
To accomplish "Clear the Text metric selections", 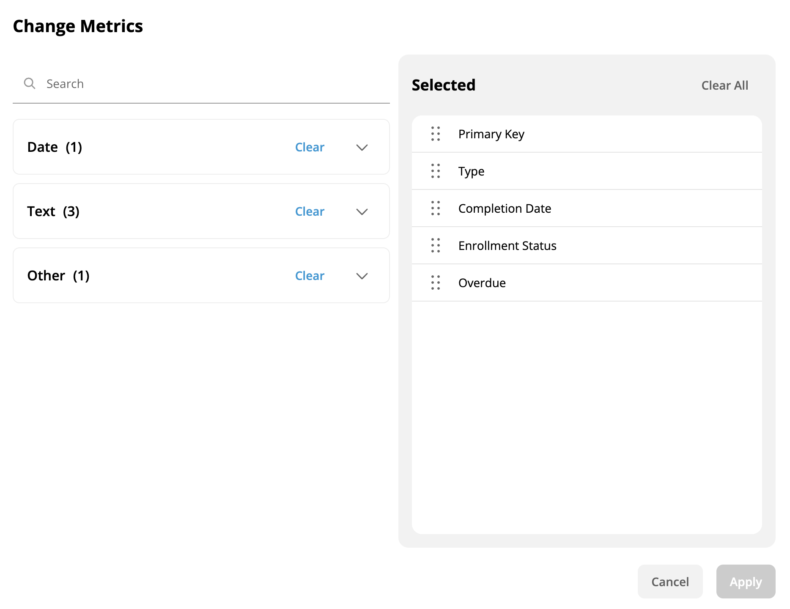I will [309, 211].
